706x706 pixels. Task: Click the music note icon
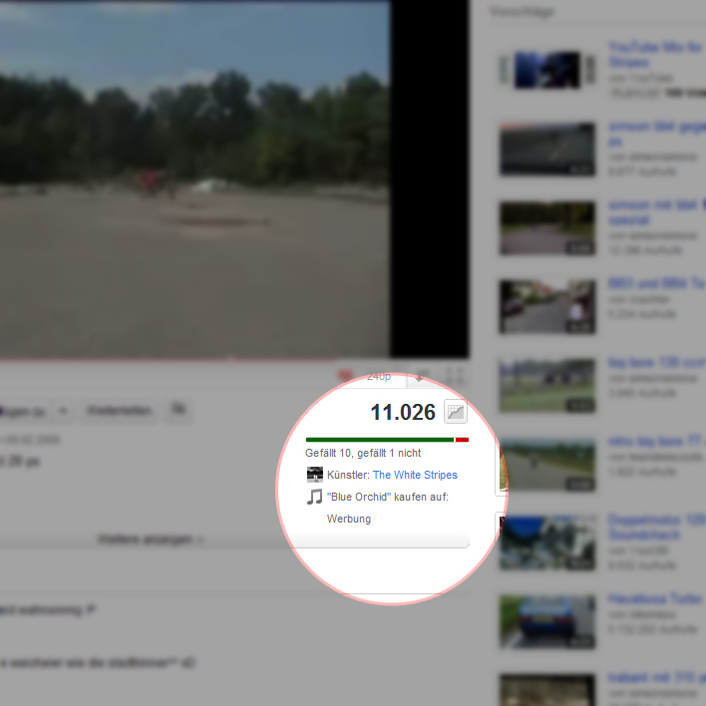[315, 497]
